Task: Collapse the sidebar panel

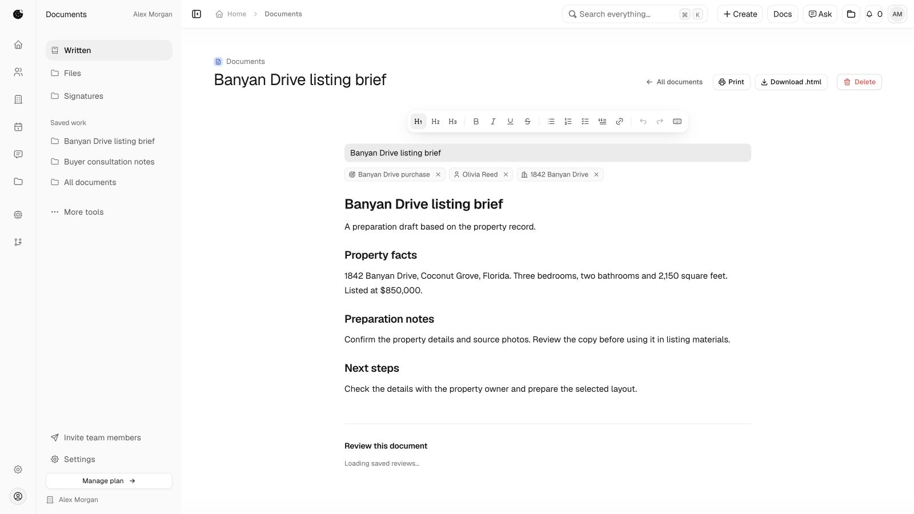Action: point(197,14)
